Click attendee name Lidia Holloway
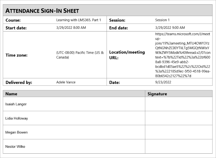 [17, 118]
